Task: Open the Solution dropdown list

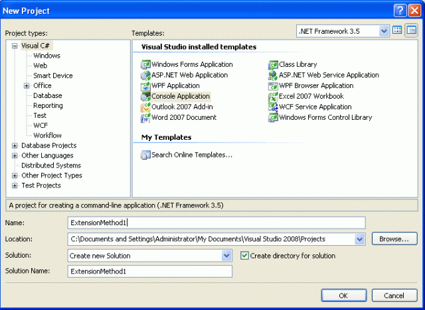Action: tap(226, 256)
